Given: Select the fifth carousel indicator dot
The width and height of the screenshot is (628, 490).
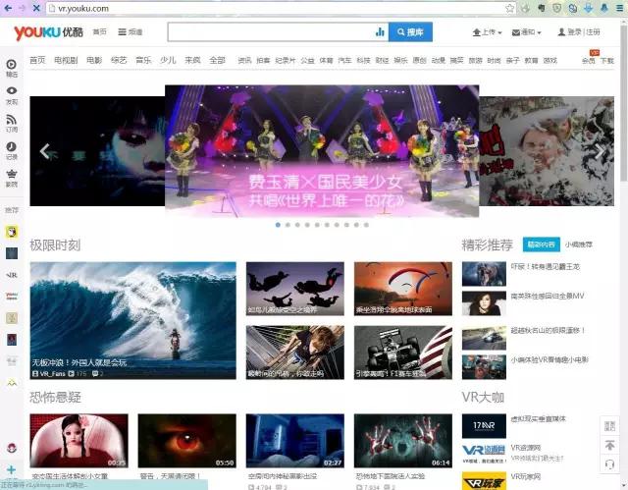Looking at the screenshot, I should (x=317, y=225).
